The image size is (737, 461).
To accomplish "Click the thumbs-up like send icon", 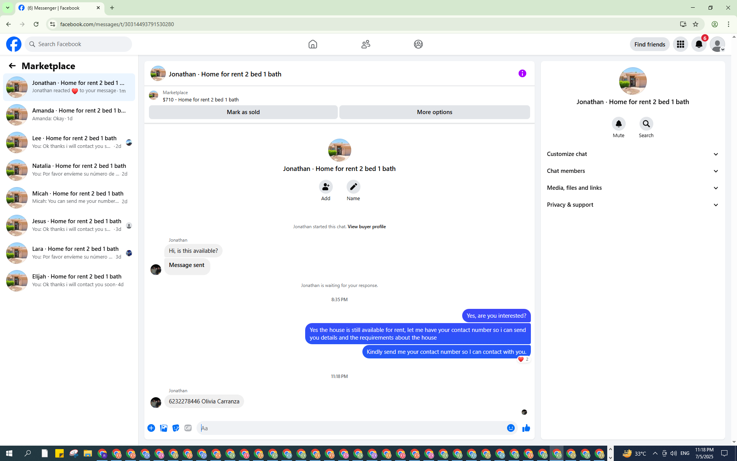I will click(526, 428).
